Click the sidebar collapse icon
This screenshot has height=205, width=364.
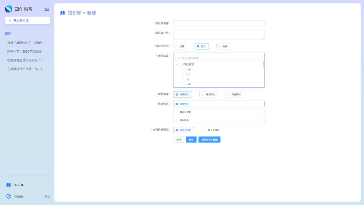click(x=47, y=9)
